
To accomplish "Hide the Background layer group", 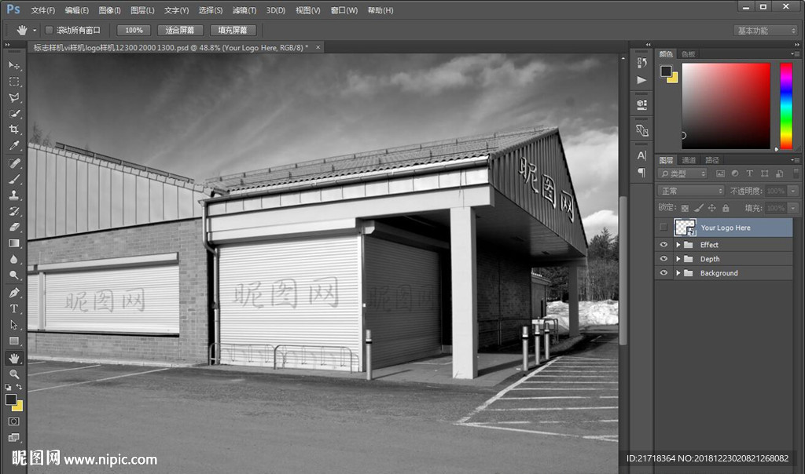I will tap(663, 272).
